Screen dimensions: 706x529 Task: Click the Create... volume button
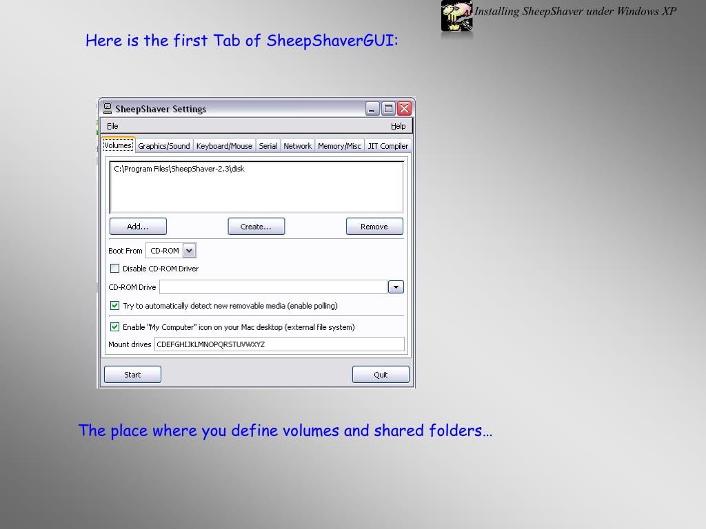[x=256, y=226]
